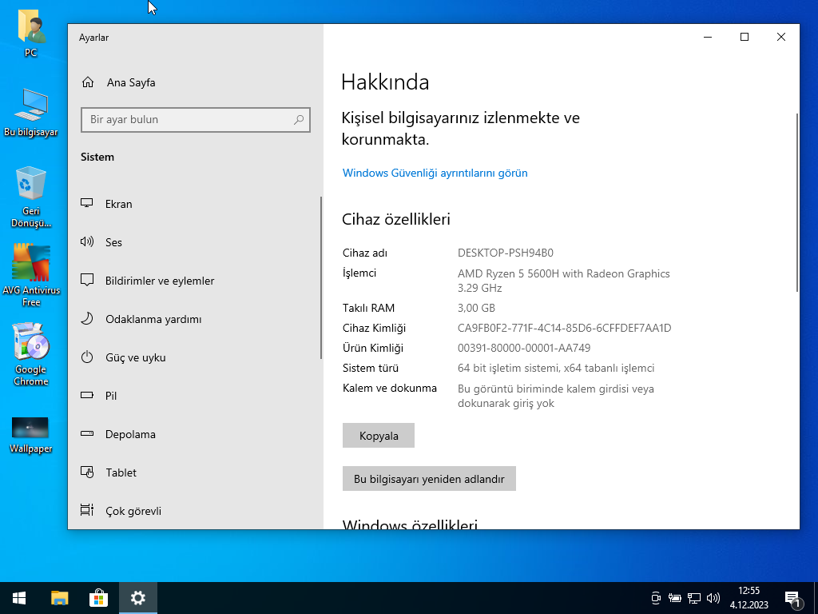The image size is (818, 614).
Task: Select Bildirimler ve eylemler
Action: pyautogui.click(x=194, y=281)
